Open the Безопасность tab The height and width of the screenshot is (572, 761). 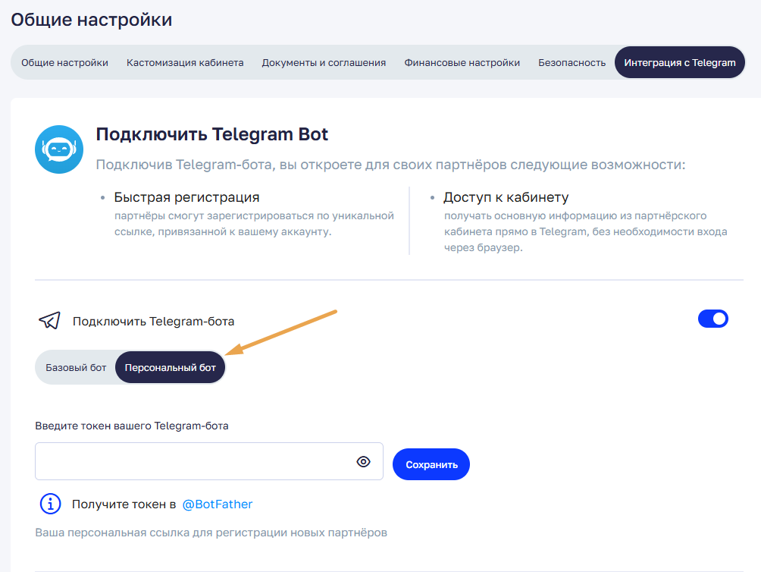tap(572, 63)
